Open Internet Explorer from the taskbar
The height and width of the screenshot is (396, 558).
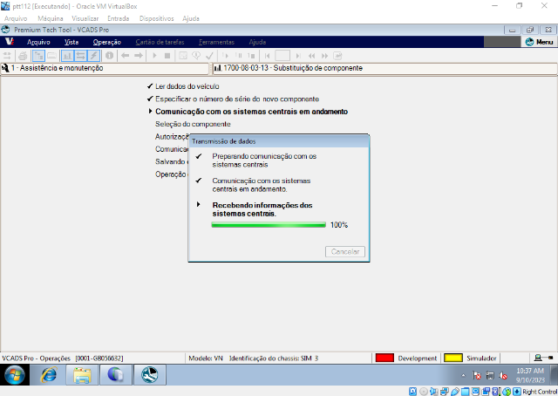[x=49, y=375]
